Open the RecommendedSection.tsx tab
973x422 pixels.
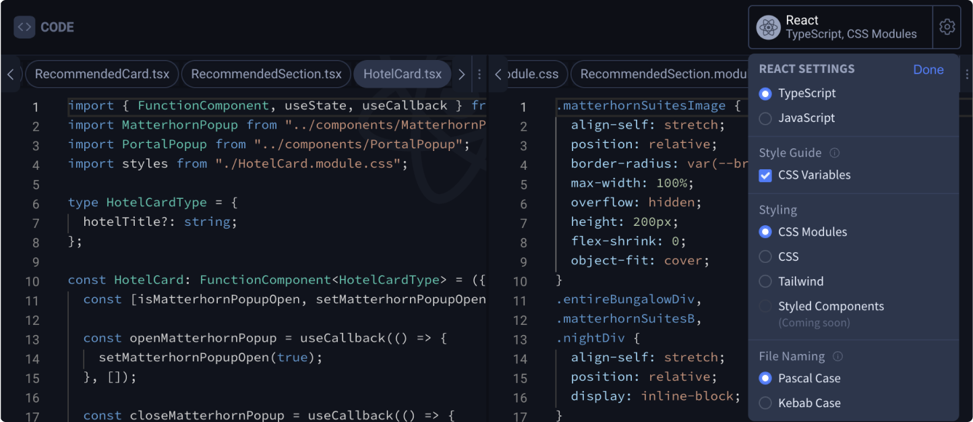[266, 74]
